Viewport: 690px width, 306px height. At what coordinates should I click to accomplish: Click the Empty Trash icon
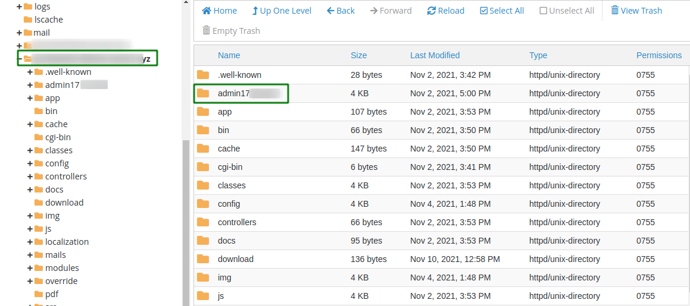click(x=206, y=31)
